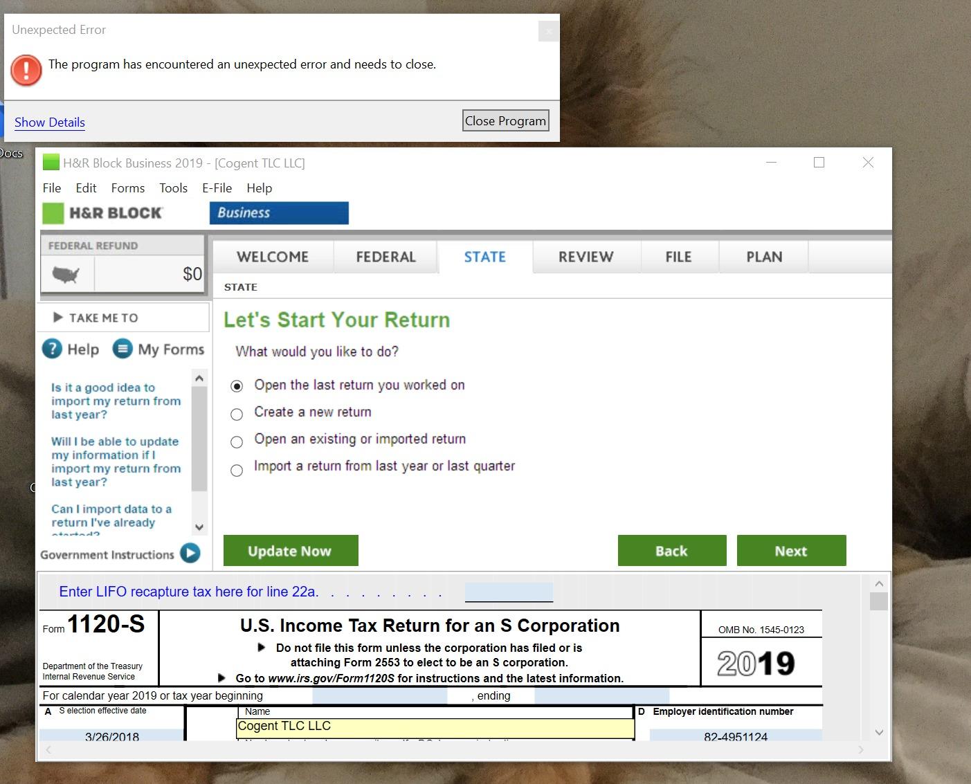Maximize the H&R Block Business window

click(x=819, y=163)
